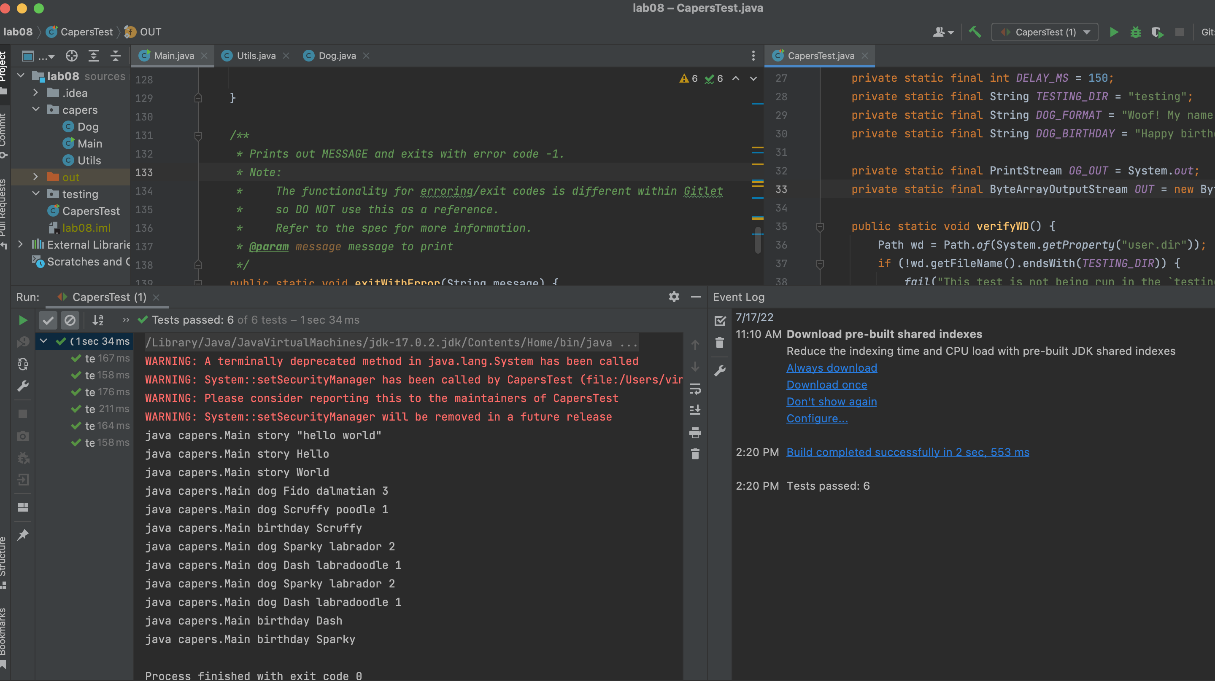Viewport: 1215px width, 681px height.
Task: Open Build completed successfully link
Action: click(907, 452)
